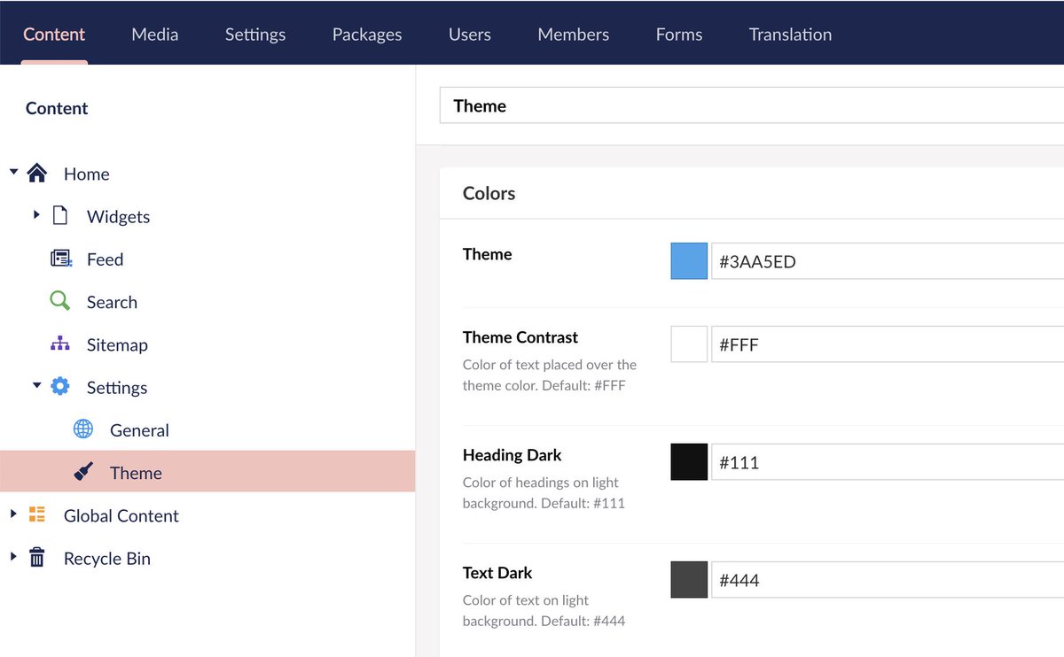
Task: Select Home in the content tree
Action: pyautogui.click(x=87, y=174)
